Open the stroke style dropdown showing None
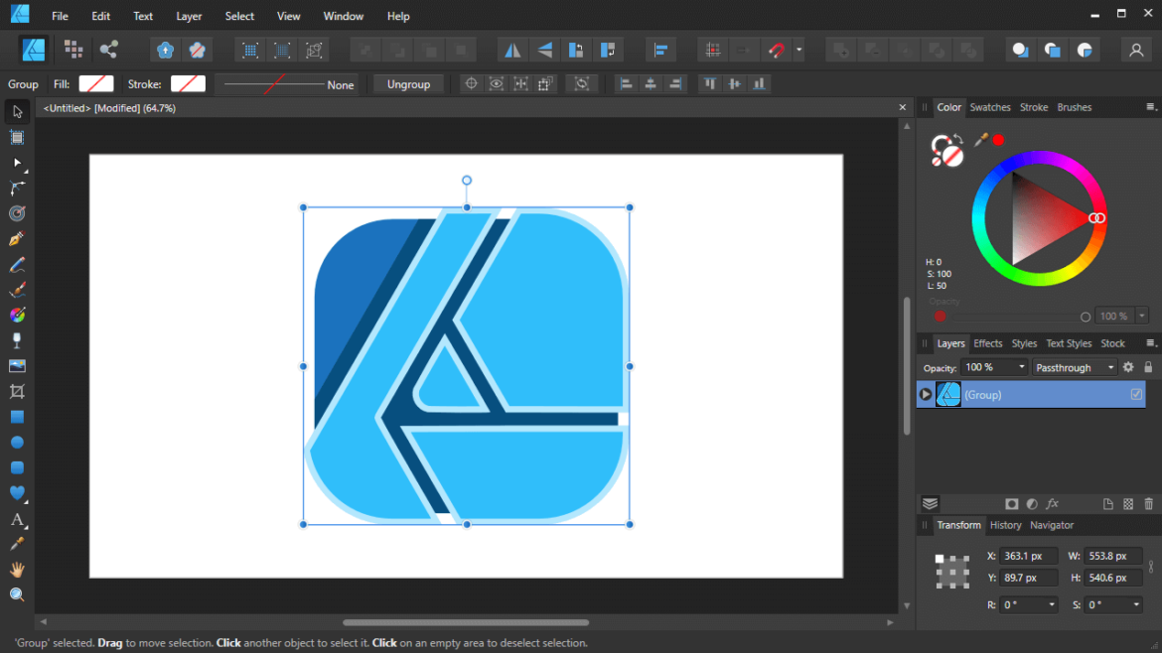 tap(288, 84)
